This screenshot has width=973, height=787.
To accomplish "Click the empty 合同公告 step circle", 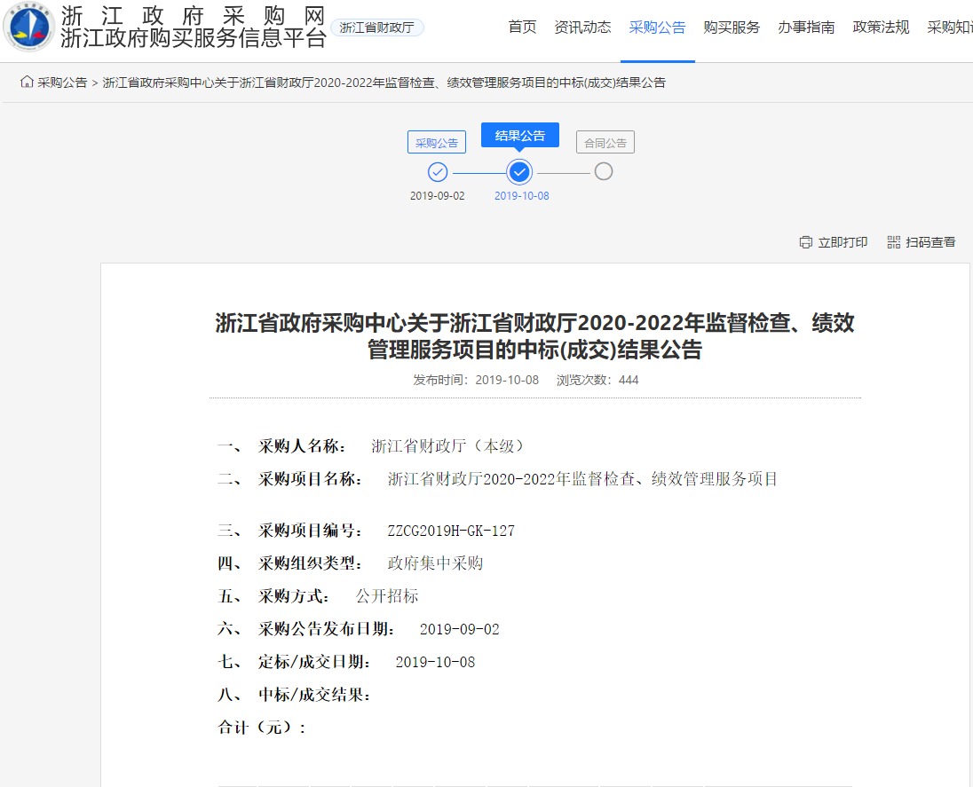I will pos(604,171).
